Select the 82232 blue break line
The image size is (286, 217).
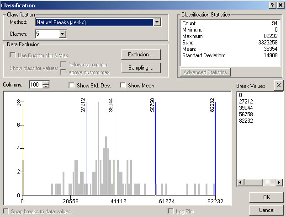pos(215,148)
